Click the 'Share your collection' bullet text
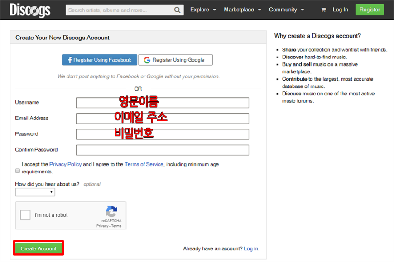This screenshot has width=394, height=262. point(335,50)
